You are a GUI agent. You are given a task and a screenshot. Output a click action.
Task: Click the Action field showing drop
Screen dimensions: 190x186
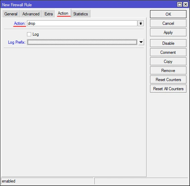coord(82,23)
